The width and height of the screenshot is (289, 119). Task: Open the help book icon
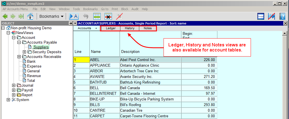tap(282, 16)
